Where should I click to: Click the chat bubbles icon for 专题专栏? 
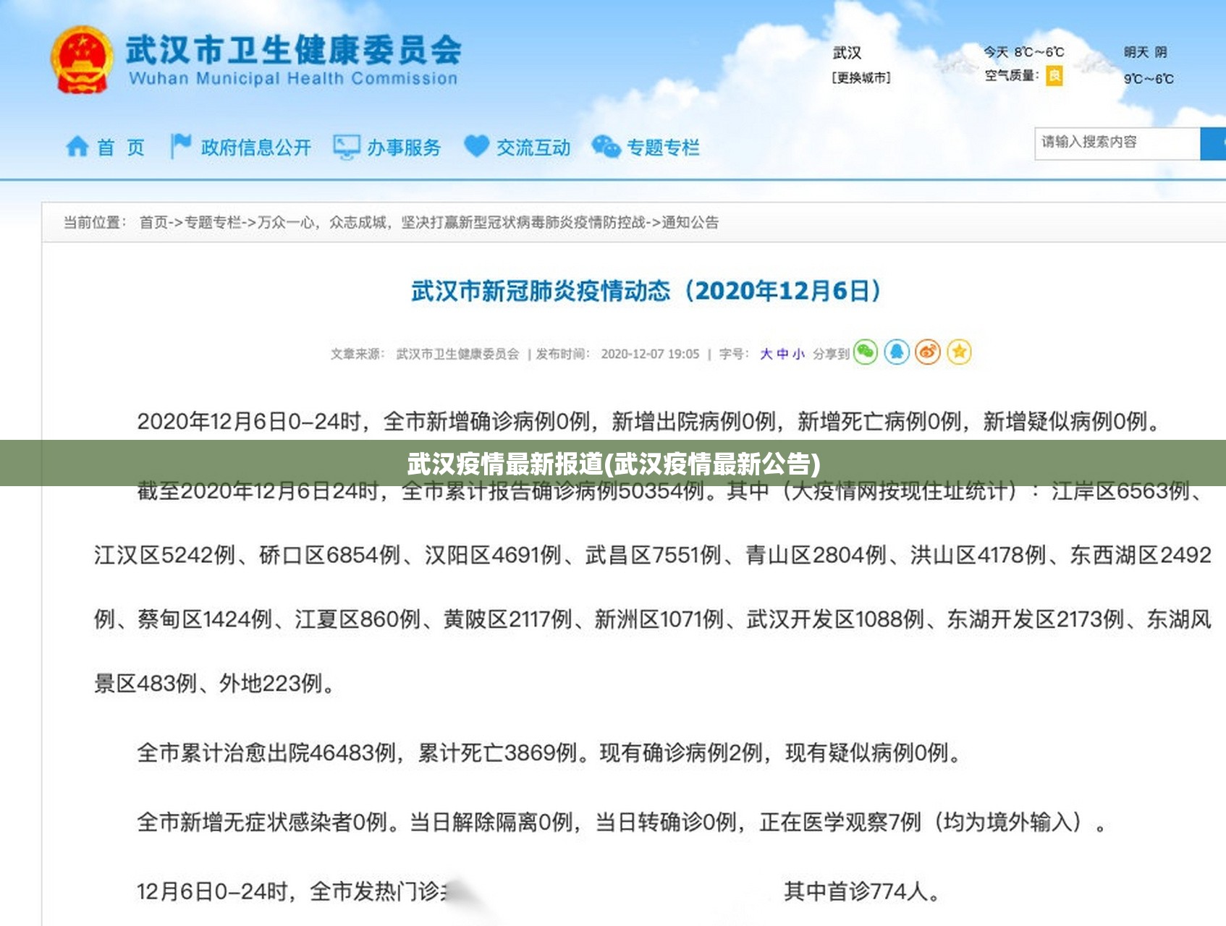[x=606, y=147]
